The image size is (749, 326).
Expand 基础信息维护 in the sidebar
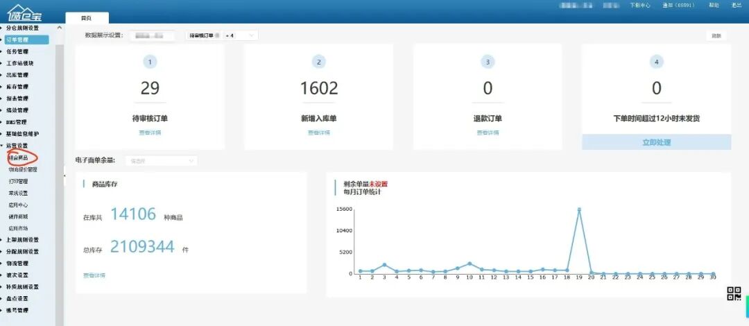click(22, 134)
